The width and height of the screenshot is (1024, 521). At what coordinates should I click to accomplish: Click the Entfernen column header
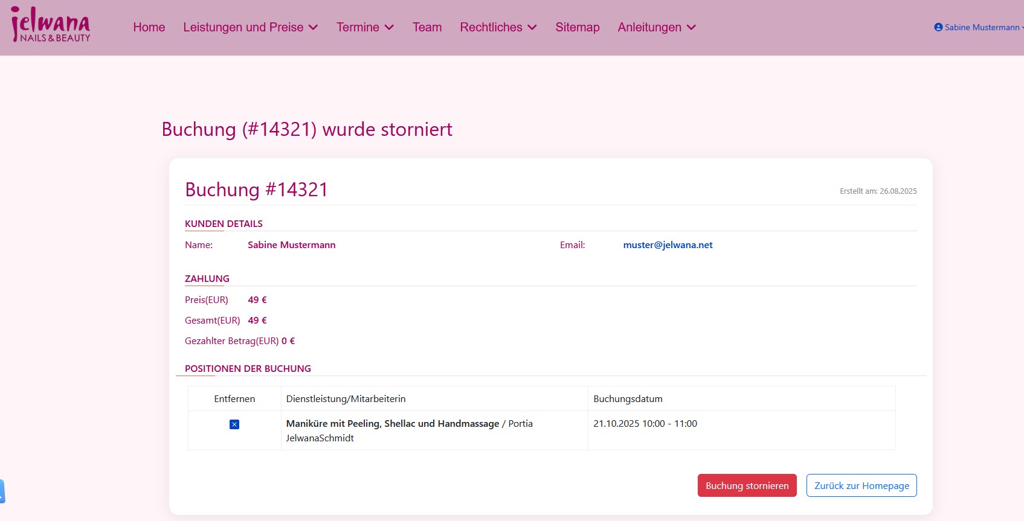click(x=234, y=399)
